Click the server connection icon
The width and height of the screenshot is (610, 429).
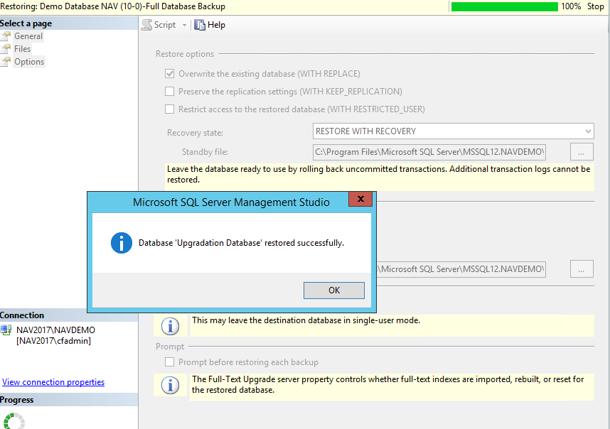point(6,330)
